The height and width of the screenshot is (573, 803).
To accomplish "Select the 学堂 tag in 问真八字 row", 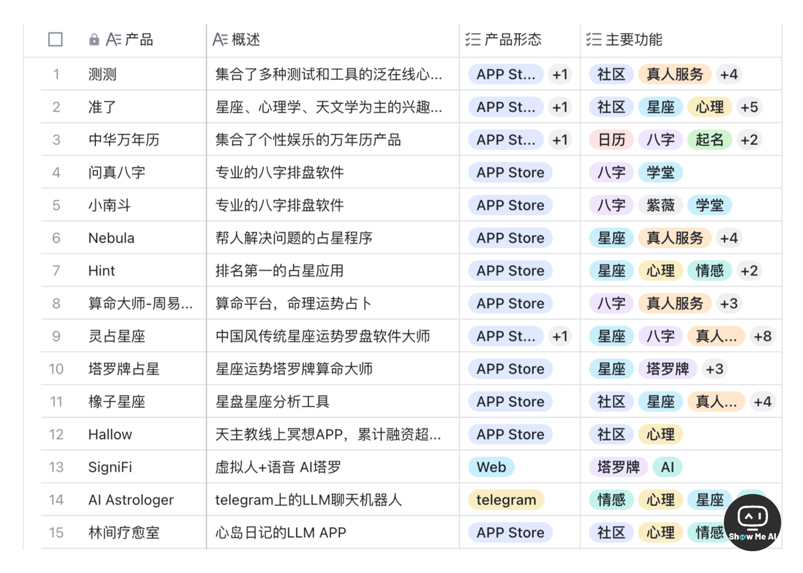I will click(x=660, y=172).
